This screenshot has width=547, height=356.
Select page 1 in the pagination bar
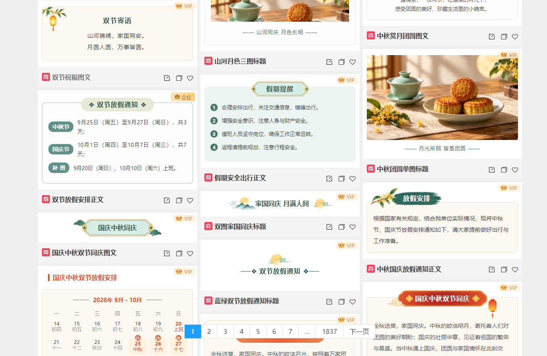pos(193,331)
